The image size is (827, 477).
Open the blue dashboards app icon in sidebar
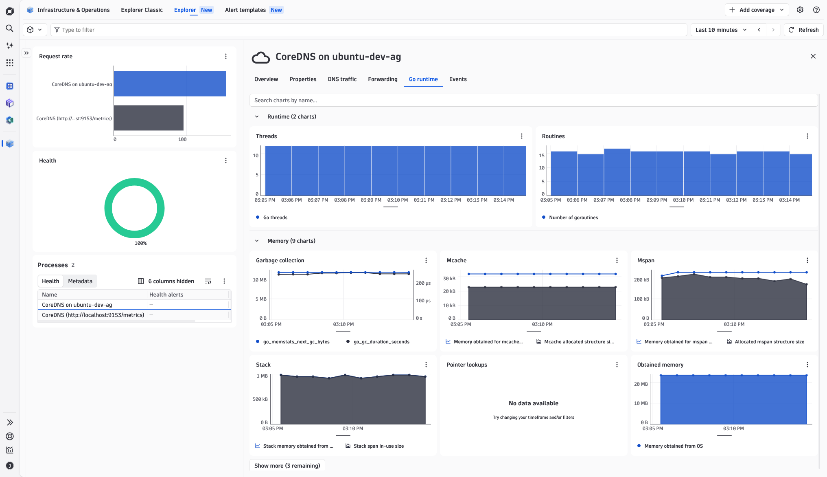click(10, 86)
